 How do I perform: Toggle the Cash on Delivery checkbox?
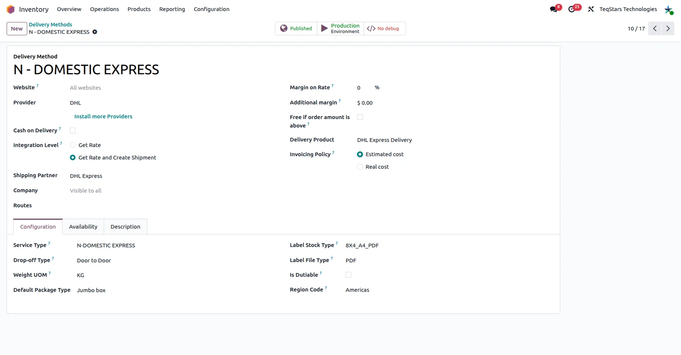pos(73,131)
